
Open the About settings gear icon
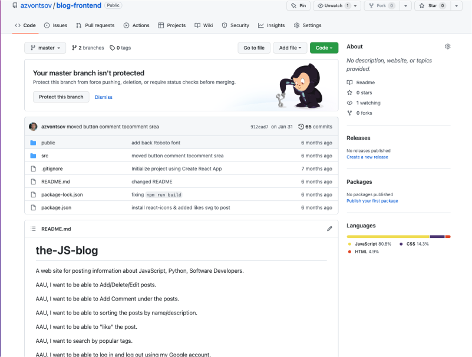[x=448, y=47]
